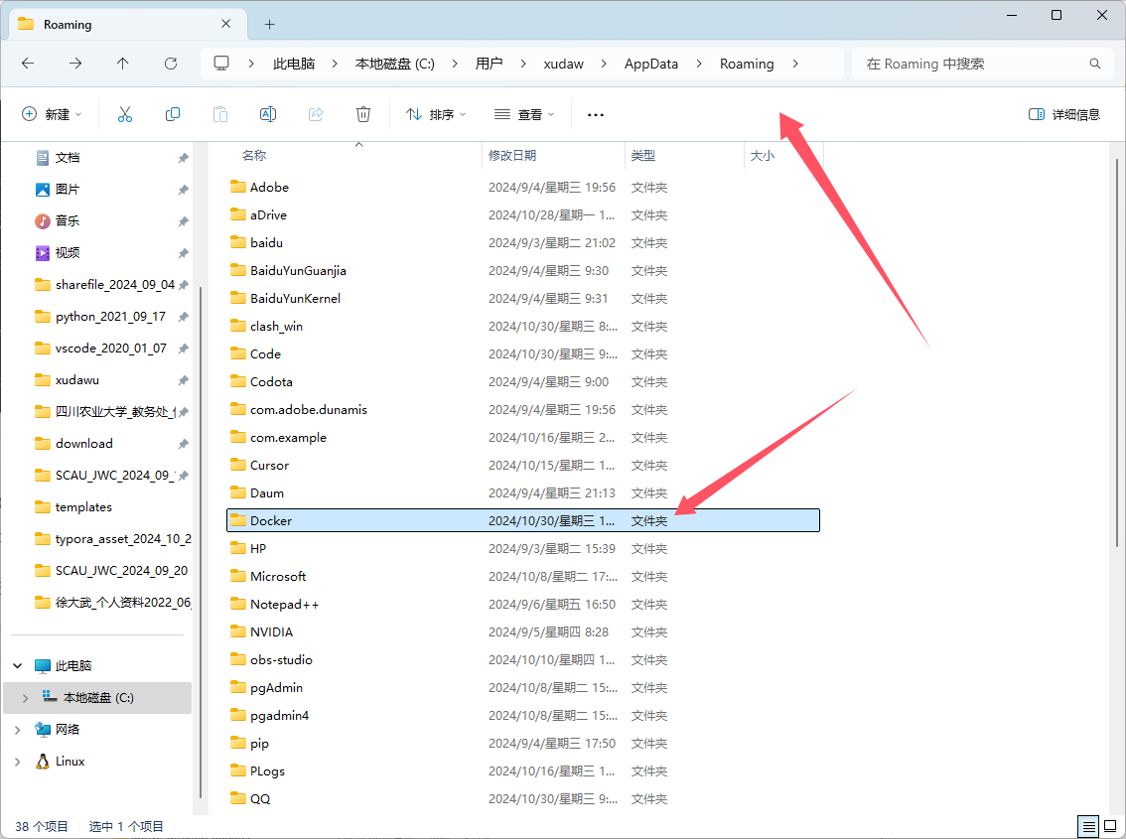The width and height of the screenshot is (1126, 839).
Task: Click 用户 breadcrumb in address bar
Action: (x=490, y=64)
